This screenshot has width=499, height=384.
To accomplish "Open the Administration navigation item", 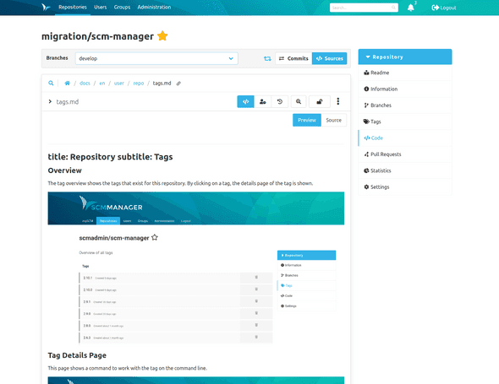I will [154, 7].
